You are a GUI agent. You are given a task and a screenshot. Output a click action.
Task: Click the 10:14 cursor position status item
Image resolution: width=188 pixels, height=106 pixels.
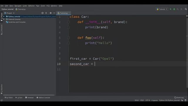tap(137, 100)
